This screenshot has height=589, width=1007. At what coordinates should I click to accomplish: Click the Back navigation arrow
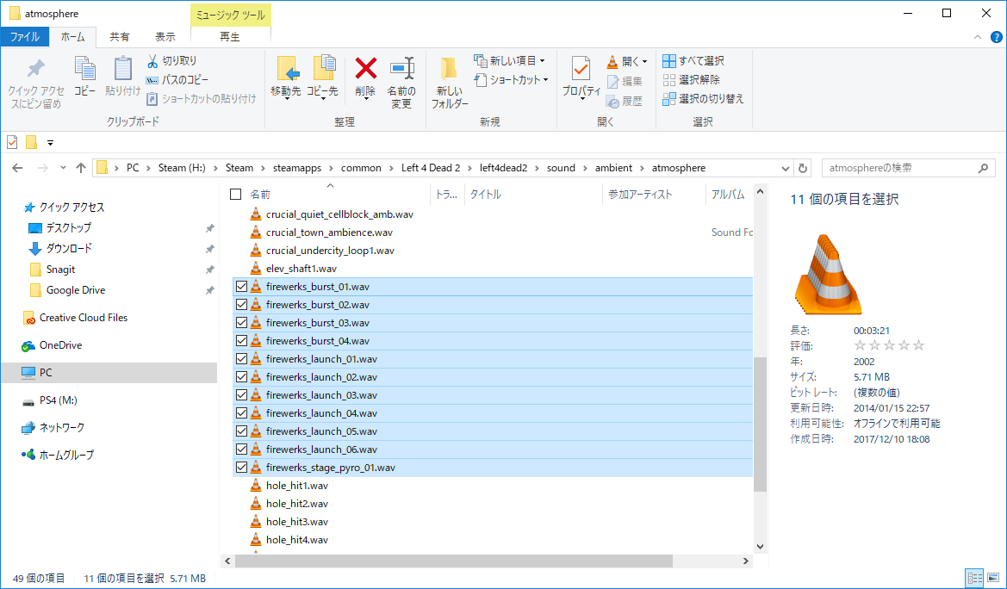(17, 168)
